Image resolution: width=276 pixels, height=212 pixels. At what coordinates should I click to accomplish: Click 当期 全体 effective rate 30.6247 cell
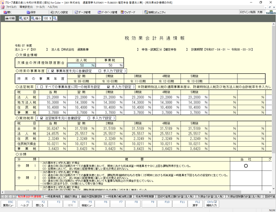pos(53,128)
